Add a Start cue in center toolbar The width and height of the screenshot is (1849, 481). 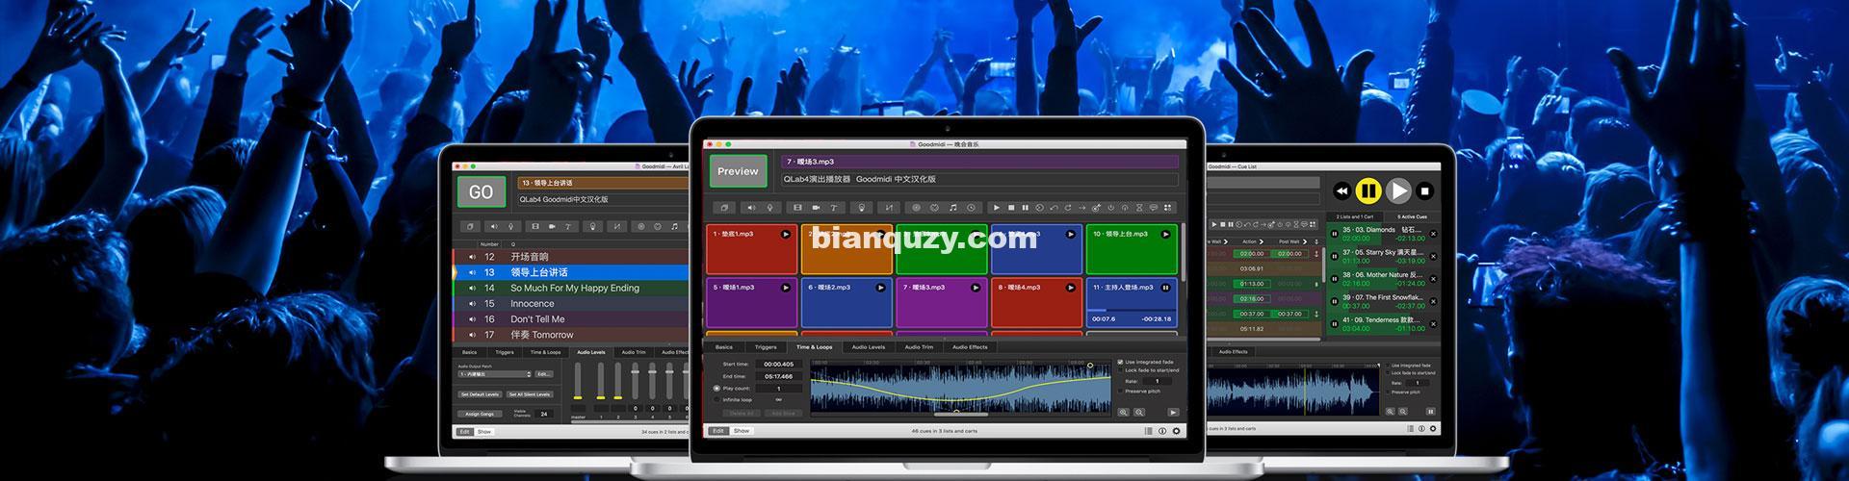996,208
